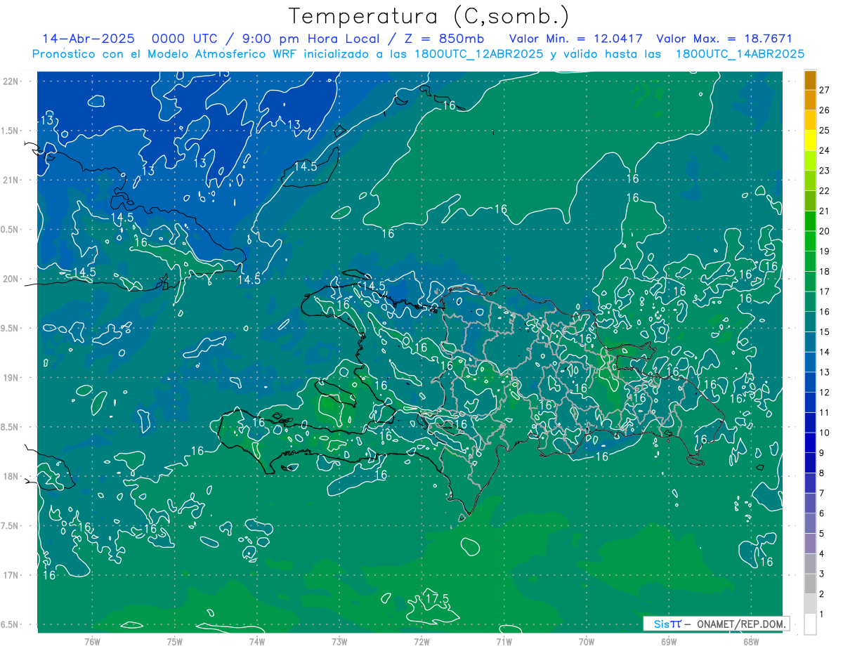Screen dimensions: 843x651
Task: Click the '76W' longitude label
Action: pyautogui.click(x=92, y=641)
